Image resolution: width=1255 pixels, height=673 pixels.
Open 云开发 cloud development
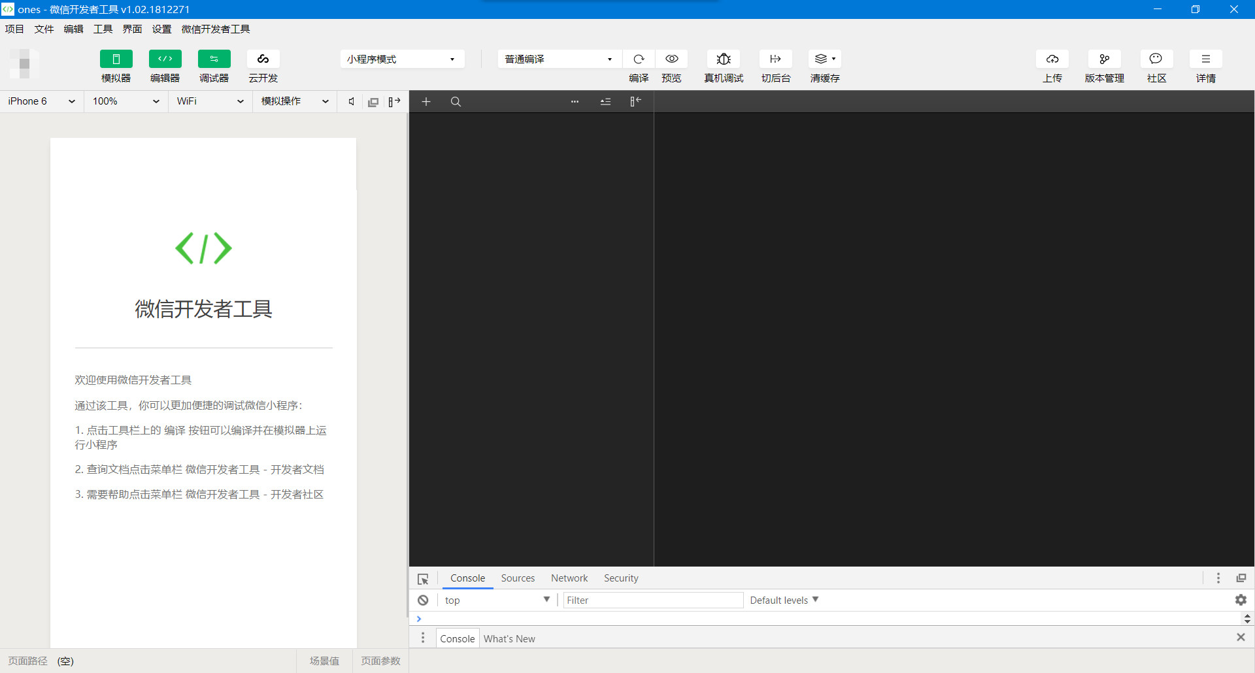click(263, 59)
